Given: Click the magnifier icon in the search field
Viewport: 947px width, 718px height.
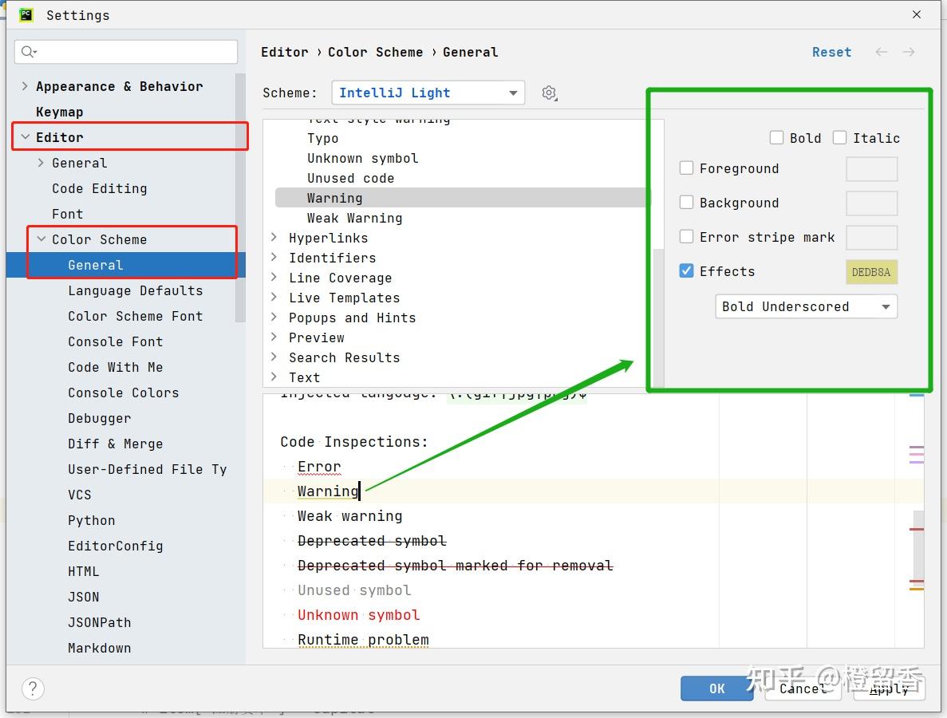Looking at the screenshot, I should click(x=28, y=51).
